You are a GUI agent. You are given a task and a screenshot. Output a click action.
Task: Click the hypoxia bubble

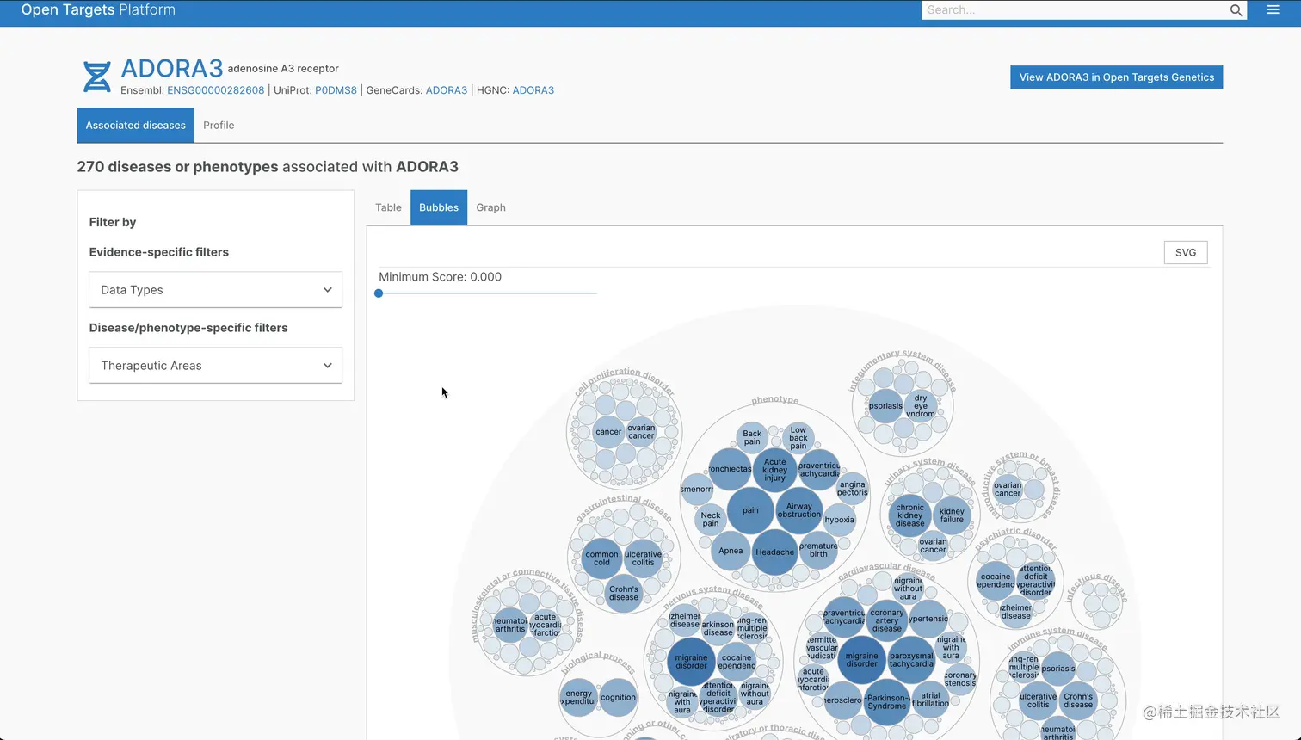click(x=840, y=520)
